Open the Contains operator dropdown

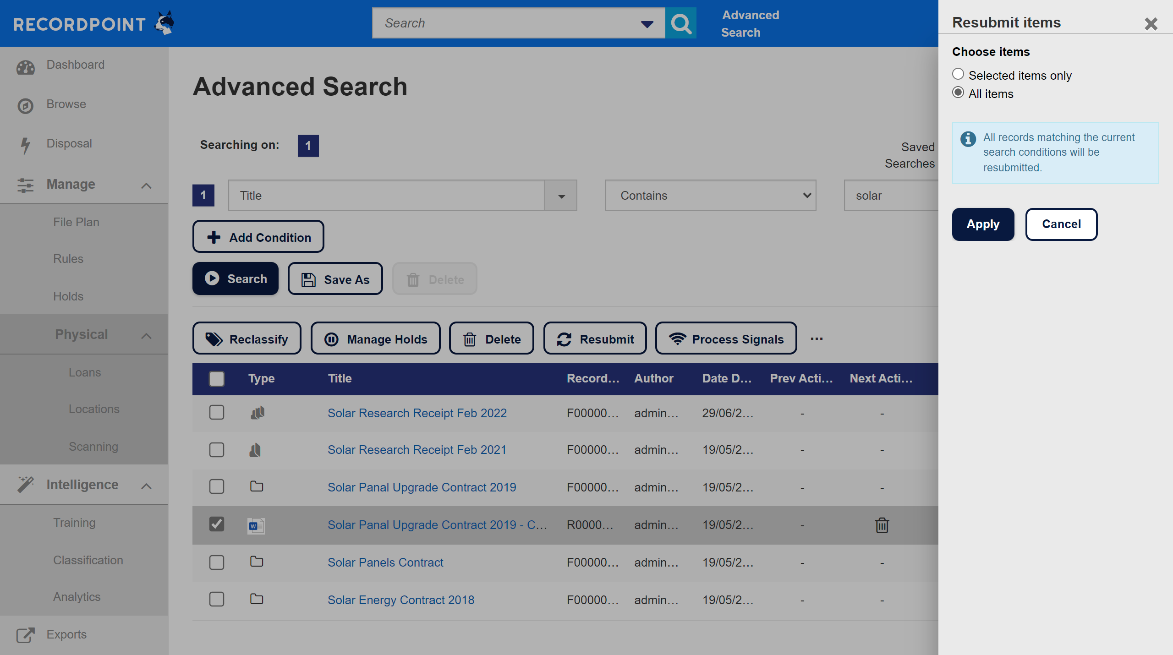click(x=710, y=196)
